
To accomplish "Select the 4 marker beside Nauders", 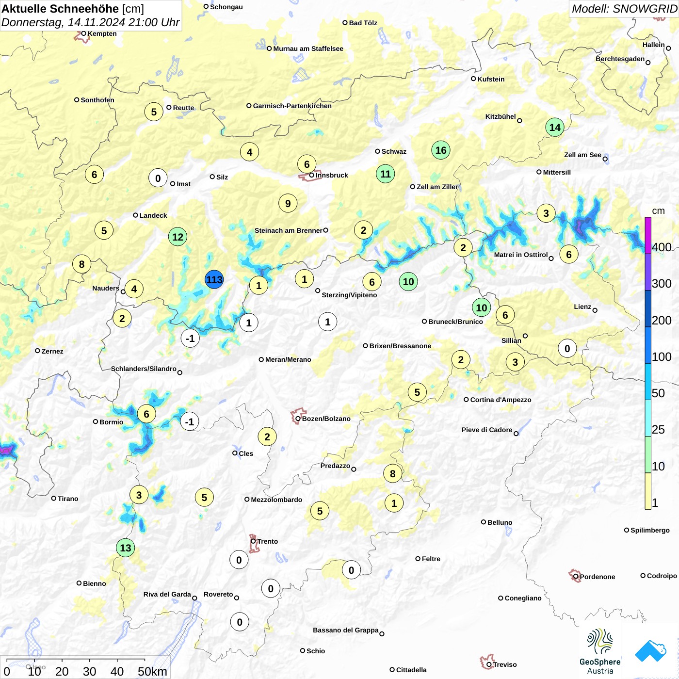I will tap(134, 289).
